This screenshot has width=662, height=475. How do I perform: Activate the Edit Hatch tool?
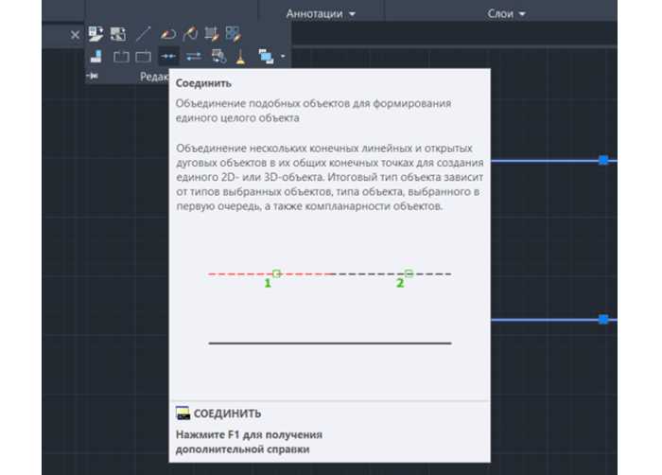click(212, 34)
